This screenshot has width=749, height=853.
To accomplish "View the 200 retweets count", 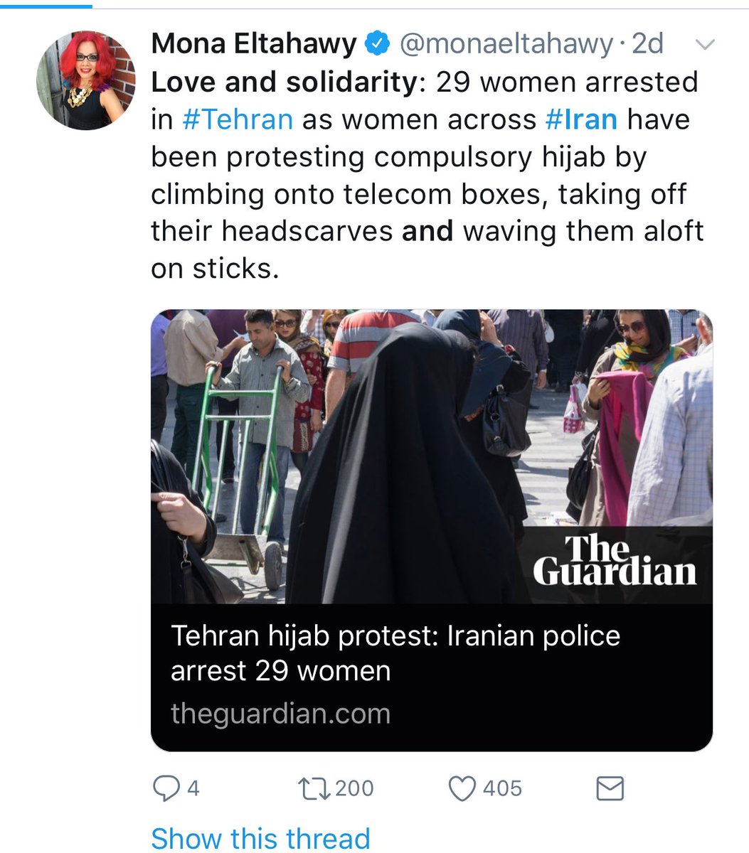I will coord(354,788).
